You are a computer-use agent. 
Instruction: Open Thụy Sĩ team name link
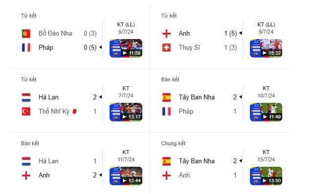click(189, 48)
